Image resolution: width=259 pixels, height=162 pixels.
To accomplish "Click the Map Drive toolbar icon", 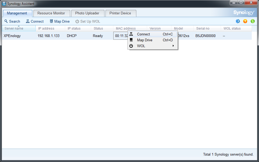I will tap(51, 21).
